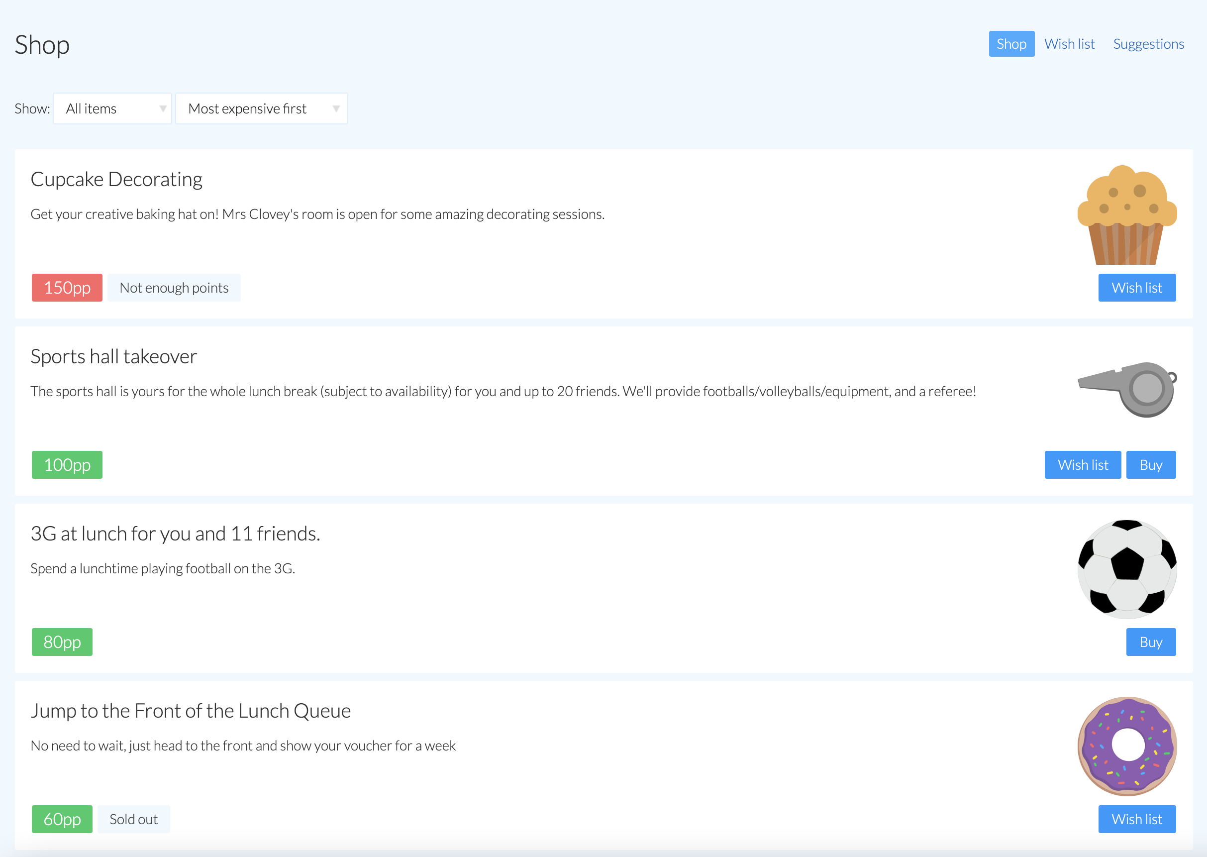Click the red 150pp price badge
The width and height of the screenshot is (1207, 857).
pos(67,288)
